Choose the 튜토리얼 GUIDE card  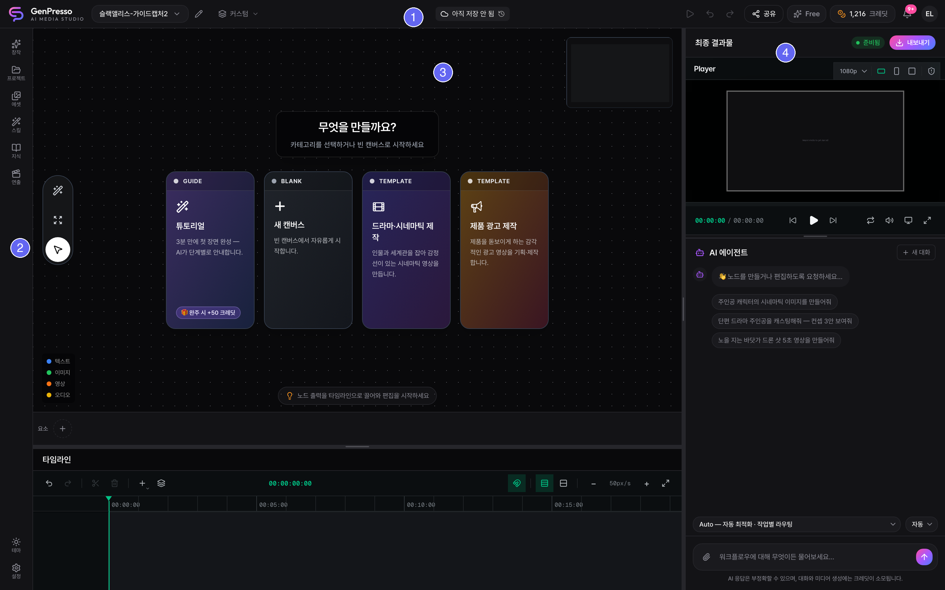click(210, 250)
